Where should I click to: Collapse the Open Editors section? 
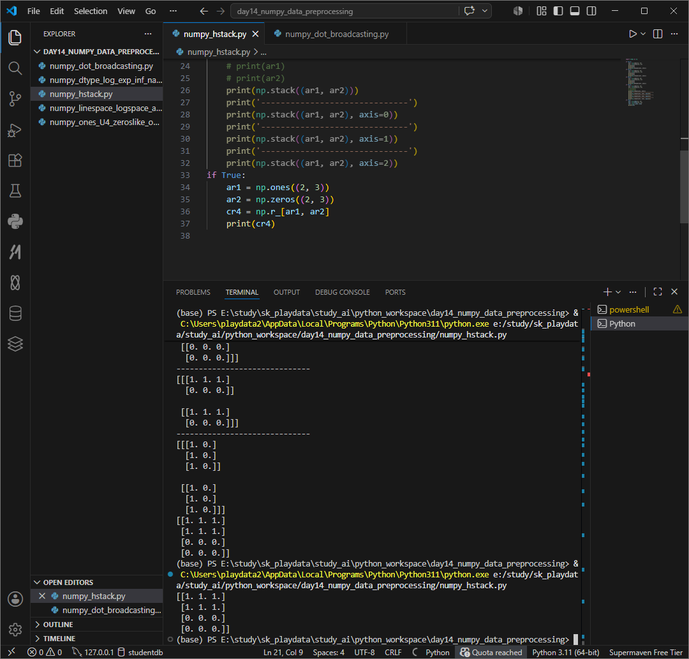97,582
